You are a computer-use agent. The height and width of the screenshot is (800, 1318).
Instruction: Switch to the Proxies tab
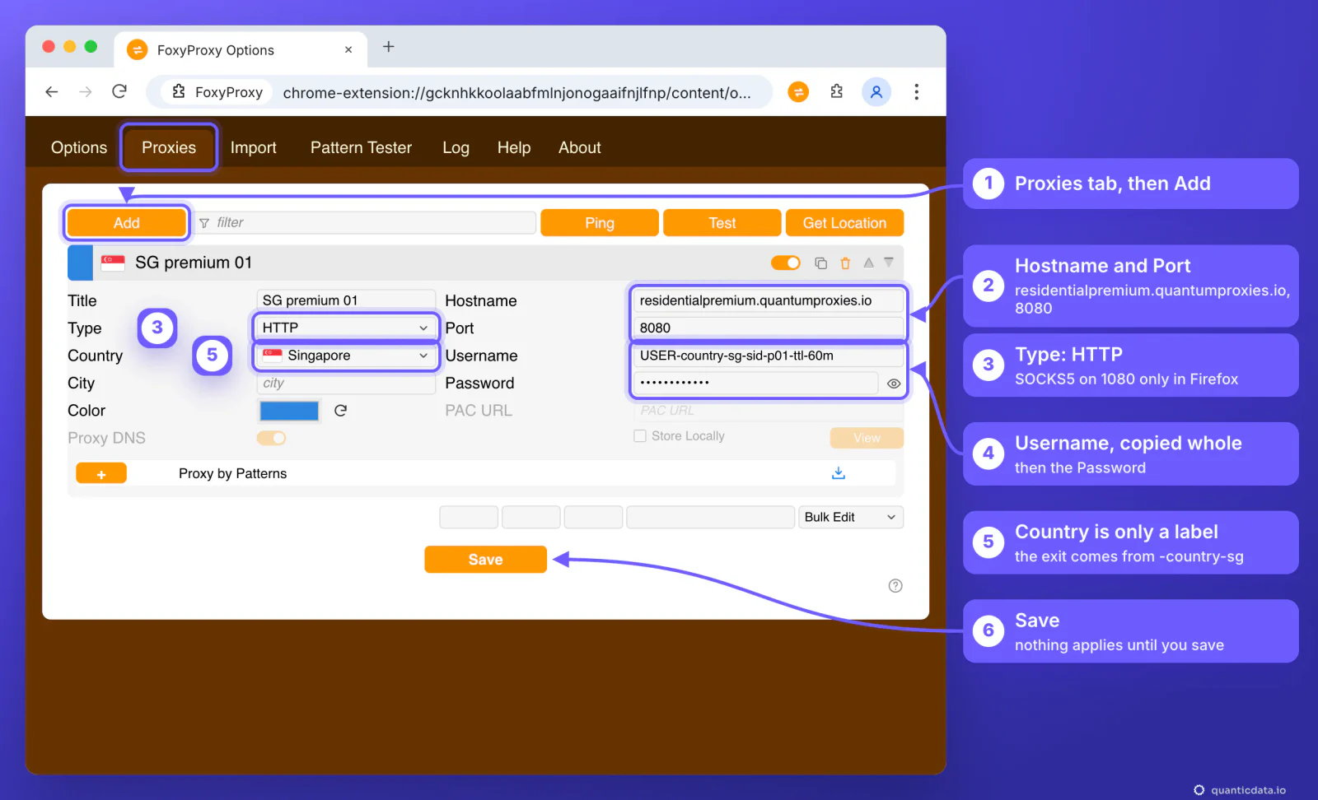pyautogui.click(x=169, y=147)
